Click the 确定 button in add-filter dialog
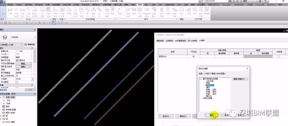This screenshot has height=126, width=288. click(x=212, y=115)
